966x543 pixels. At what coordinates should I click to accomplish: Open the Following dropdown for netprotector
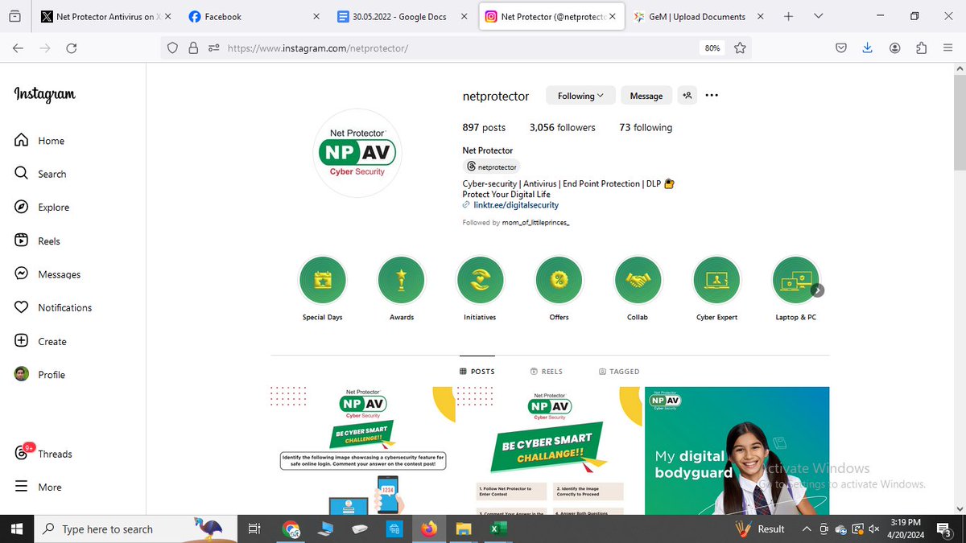(580, 95)
